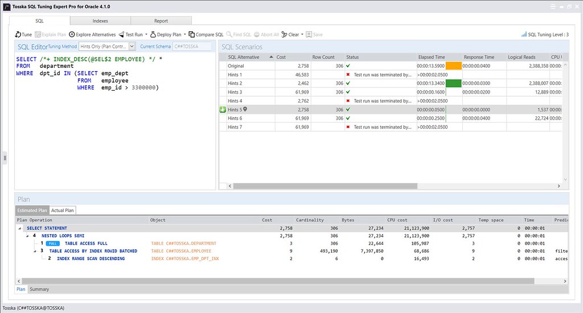Click the pin marker icon after Hints 5
Screen dimensions: 583x313
(245, 109)
